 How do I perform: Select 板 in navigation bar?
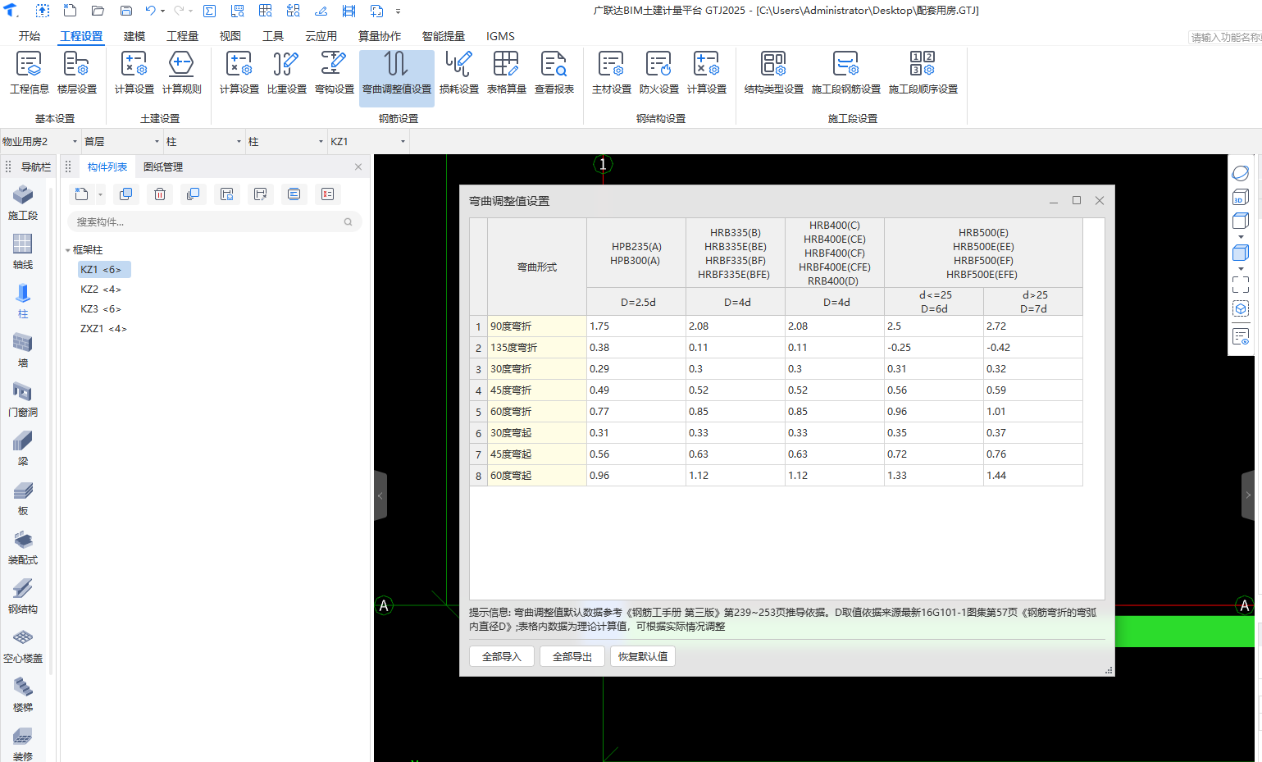click(23, 498)
